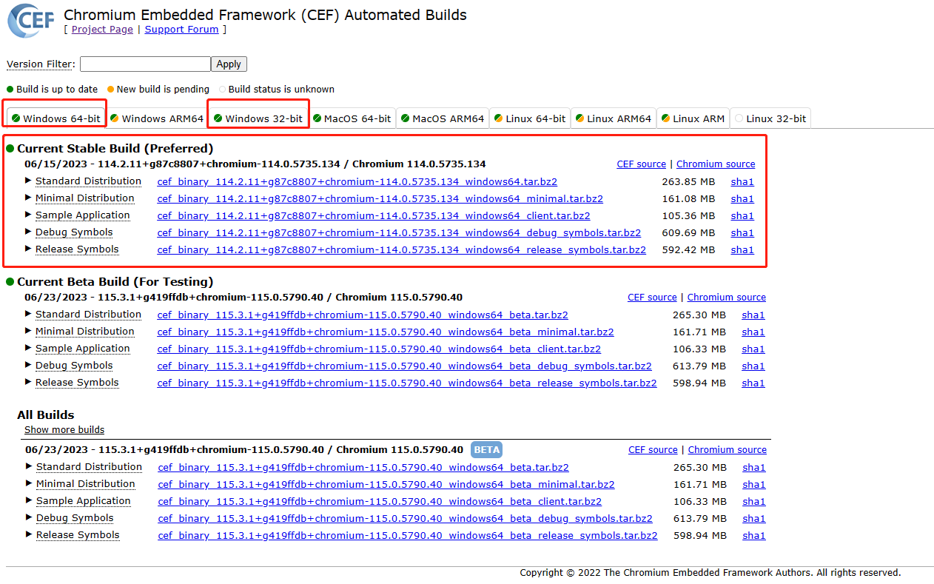This screenshot has height=584, width=934.
Task: Open sha1 for stable Debug Symbols
Action: click(x=742, y=233)
